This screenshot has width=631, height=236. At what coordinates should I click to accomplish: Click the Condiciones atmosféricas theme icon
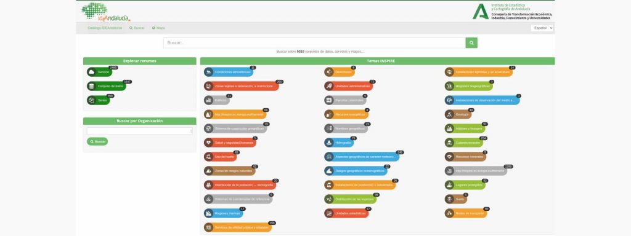(x=208, y=72)
